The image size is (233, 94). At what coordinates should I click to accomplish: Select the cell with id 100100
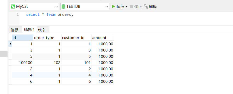pos(23,62)
